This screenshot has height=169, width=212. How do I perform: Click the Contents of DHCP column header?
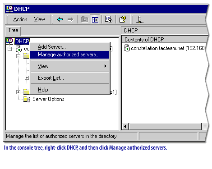[165, 40]
